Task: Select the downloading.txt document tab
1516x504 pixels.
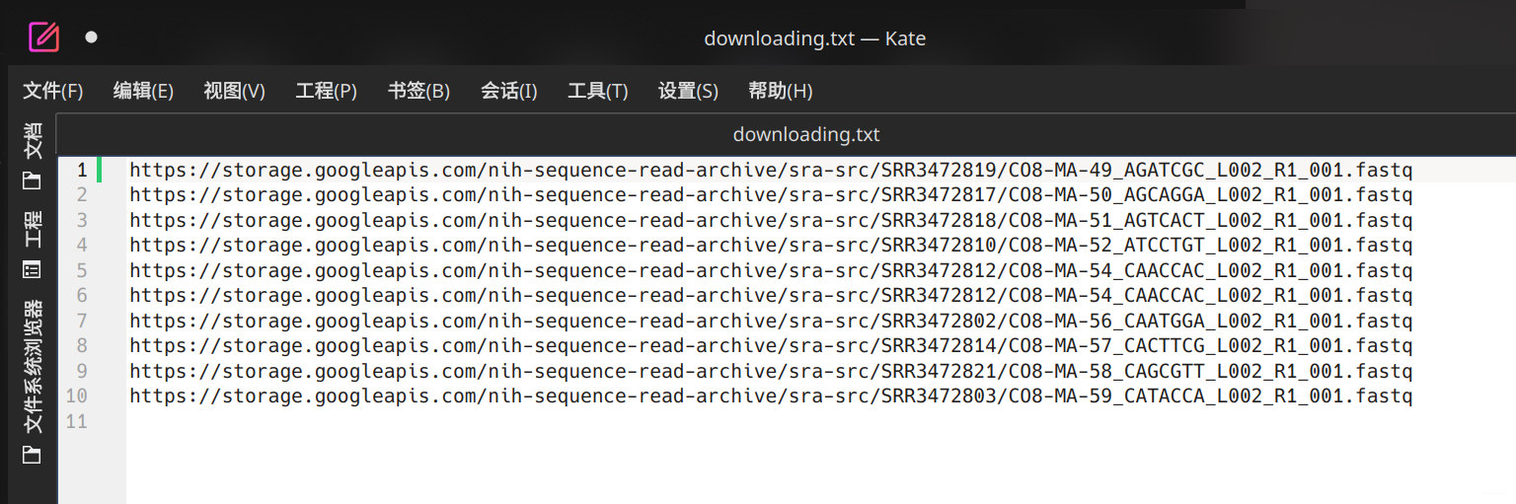Action: point(806,134)
